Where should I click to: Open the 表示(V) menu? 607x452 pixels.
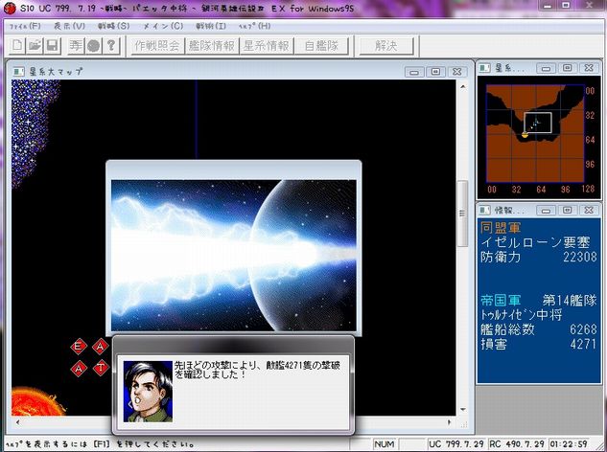pyautogui.click(x=69, y=26)
